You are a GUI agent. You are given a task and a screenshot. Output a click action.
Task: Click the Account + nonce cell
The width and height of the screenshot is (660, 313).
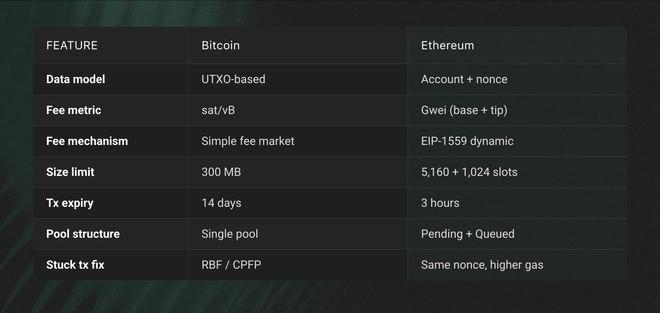[464, 79]
